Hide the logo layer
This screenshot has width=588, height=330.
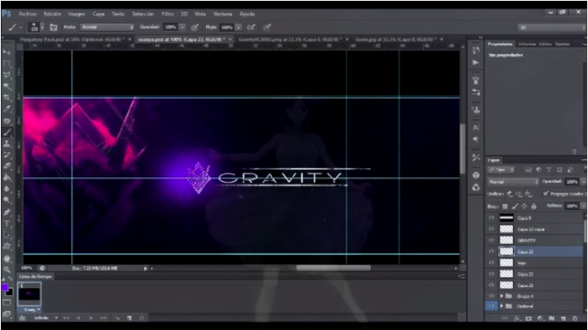pyautogui.click(x=491, y=262)
